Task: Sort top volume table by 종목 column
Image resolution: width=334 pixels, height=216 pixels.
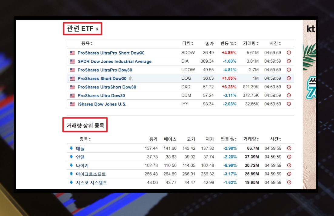Action: click(85, 139)
